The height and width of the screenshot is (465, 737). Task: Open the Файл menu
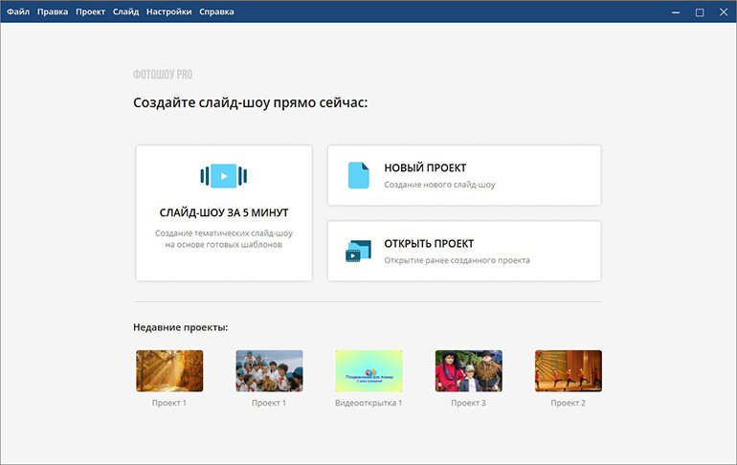point(18,11)
